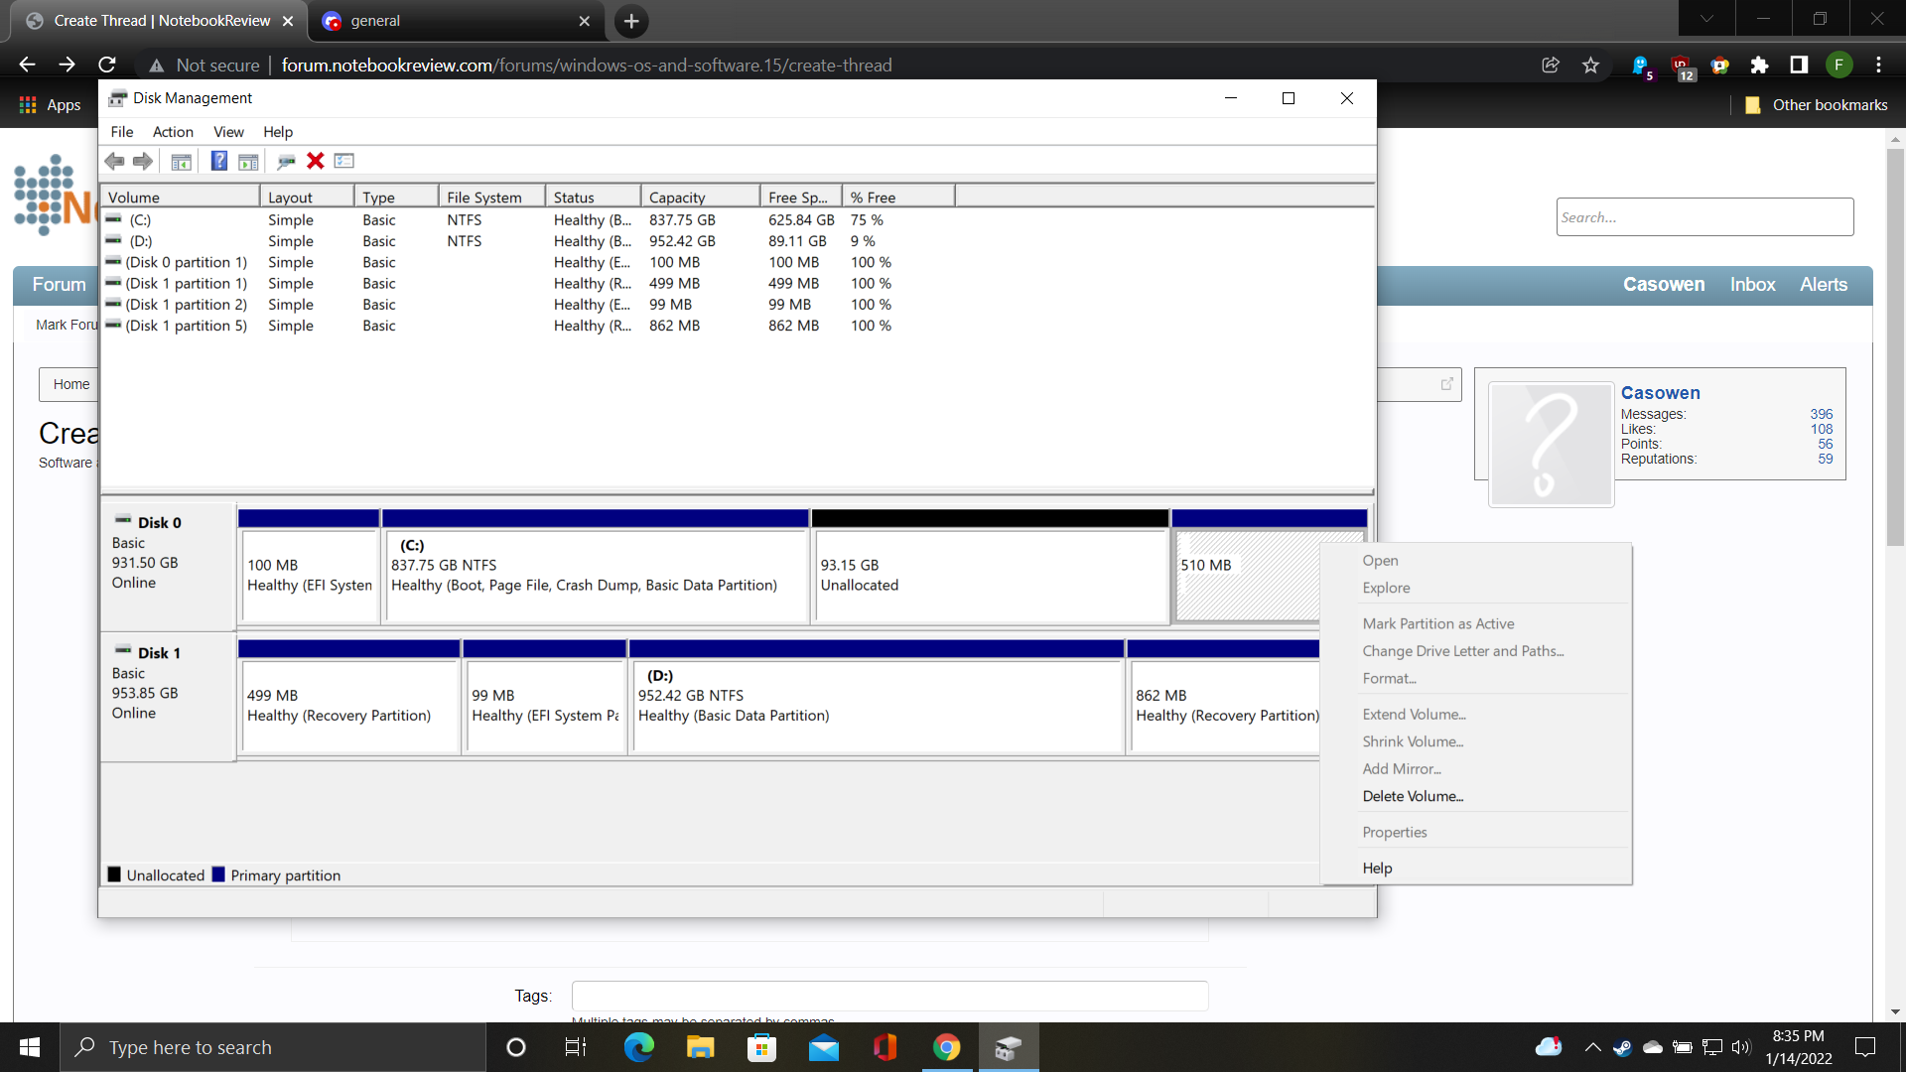Click the taskbar Type here to search box
The width and height of the screenshot is (1906, 1072).
pyautogui.click(x=273, y=1047)
